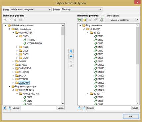Expand the DN20 folder under AQUAFILTER
Image resolution: width=142 pixels, height=122 pixels.
click(x=17, y=47)
